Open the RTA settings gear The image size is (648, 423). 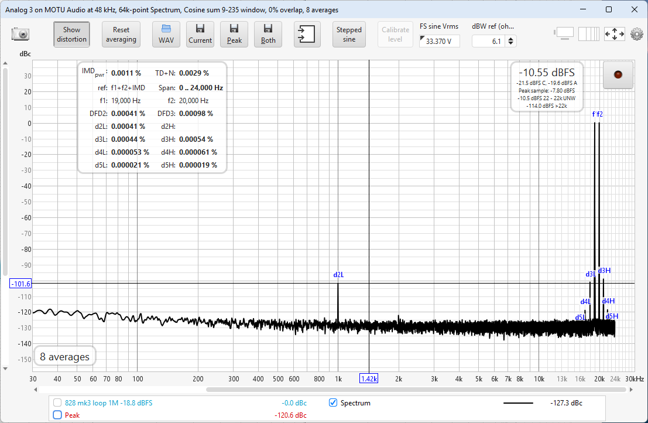[x=636, y=34]
